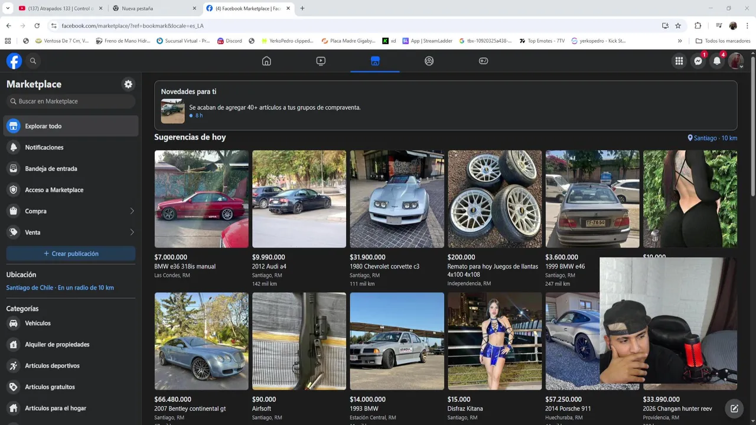This screenshot has width=756, height=425.
Task: Click Crear publicación button
Action: pos(71,254)
